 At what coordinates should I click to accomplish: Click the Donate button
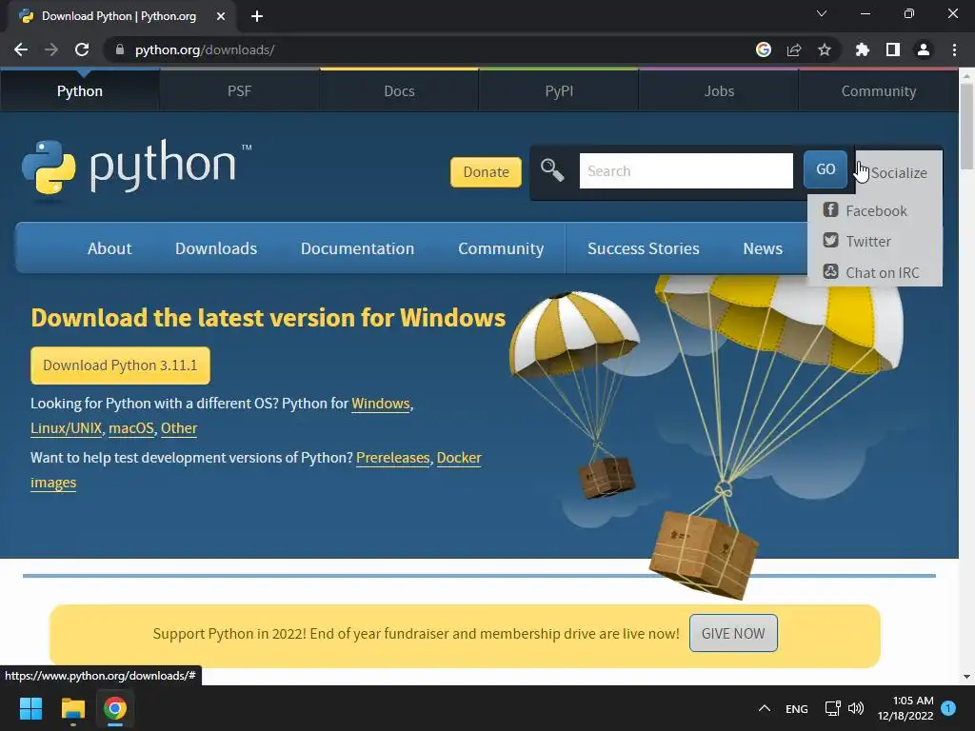coord(486,171)
